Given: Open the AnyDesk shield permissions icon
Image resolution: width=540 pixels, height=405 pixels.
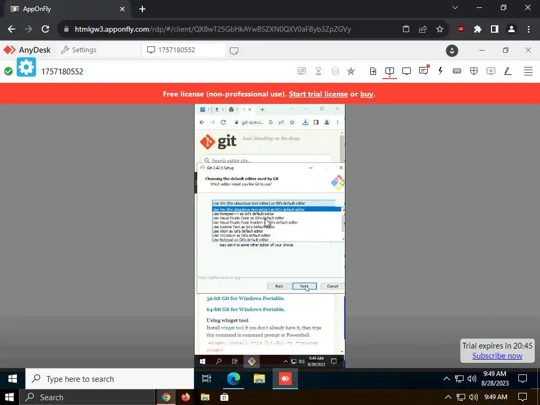Looking at the screenshot, I should tap(474, 71).
